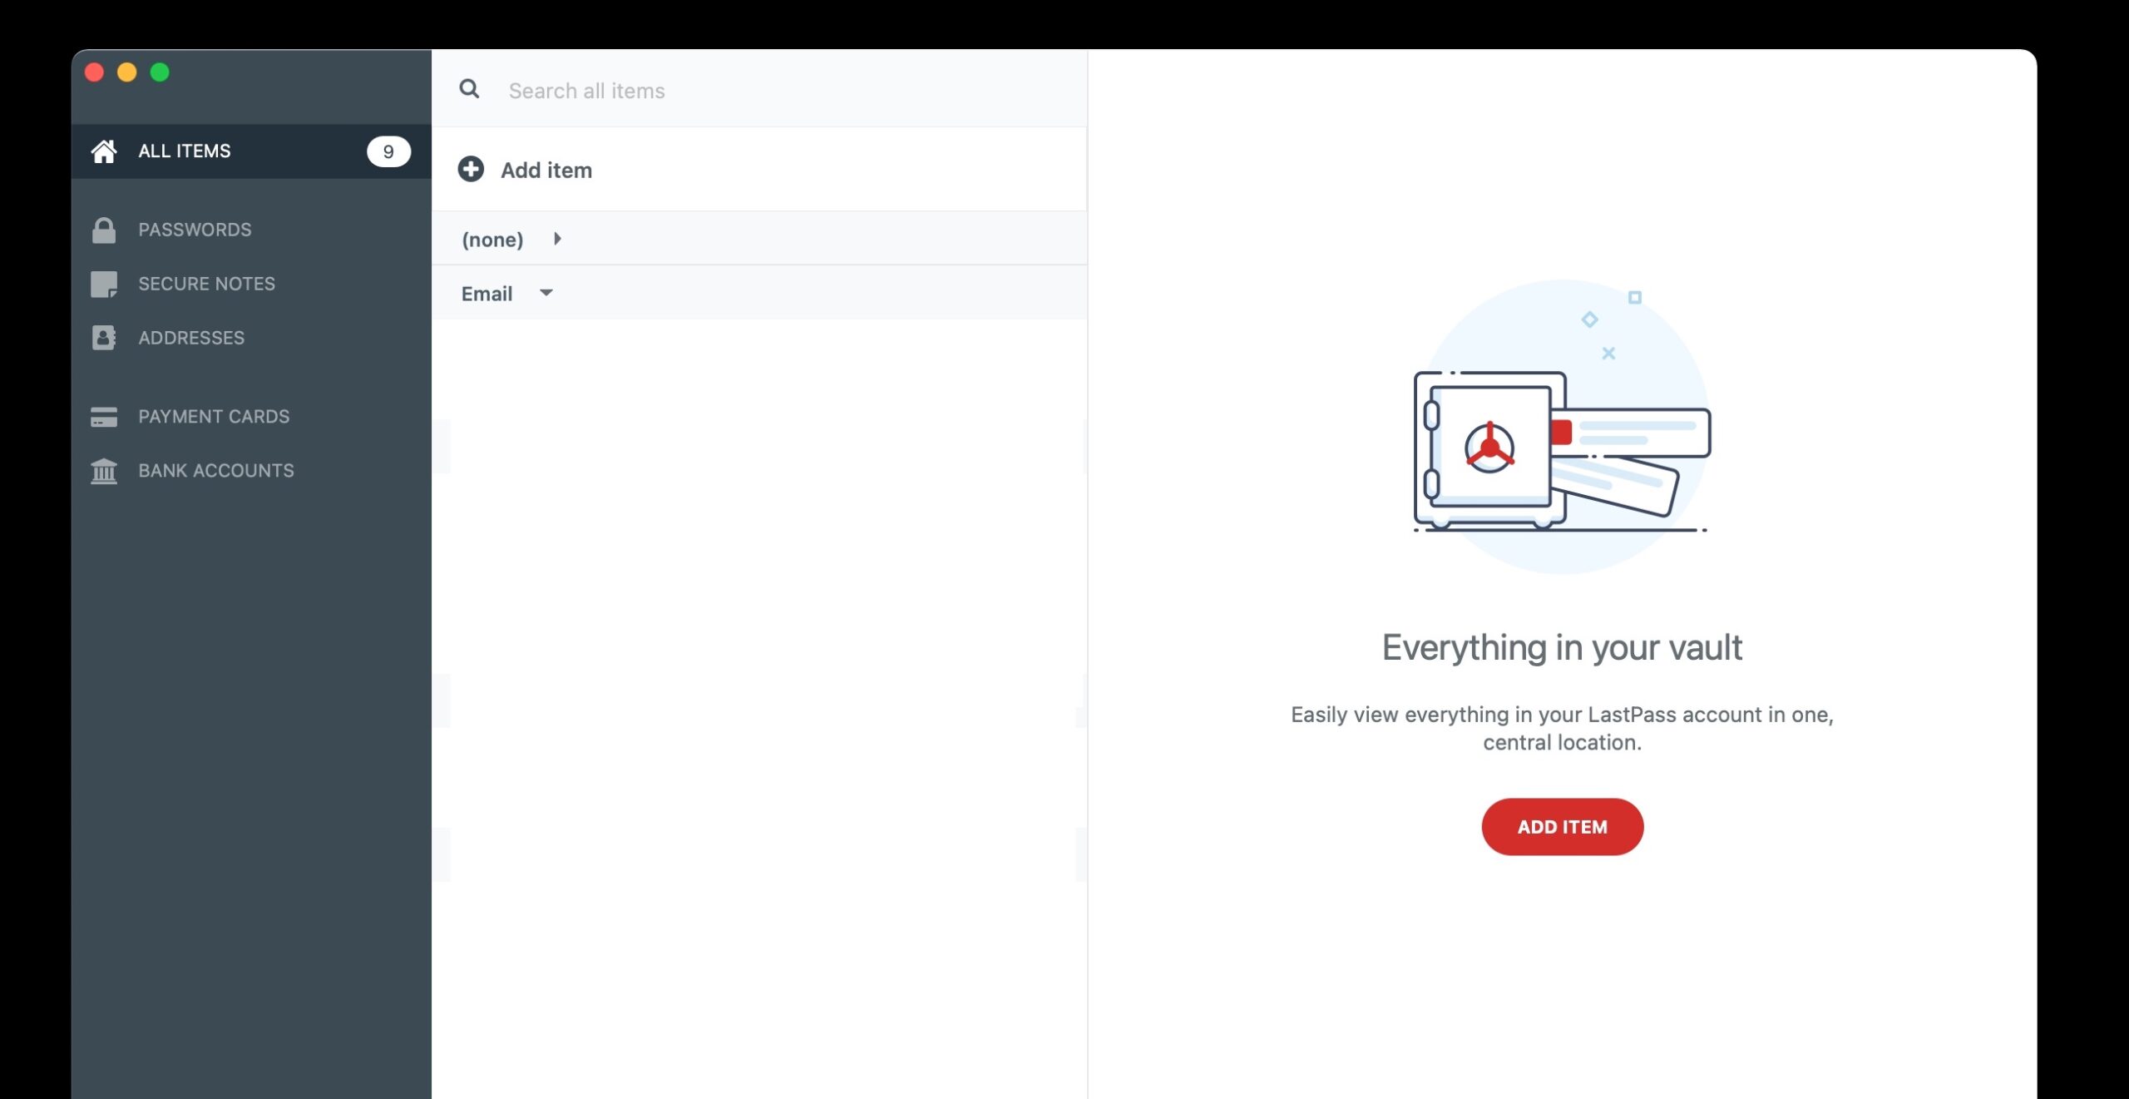The width and height of the screenshot is (2129, 1099).
Task: Click the Bank Accounts building icon
Action: (x=104, y=471)
